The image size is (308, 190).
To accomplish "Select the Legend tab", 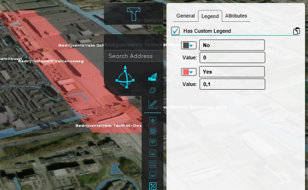I will 210,16.
